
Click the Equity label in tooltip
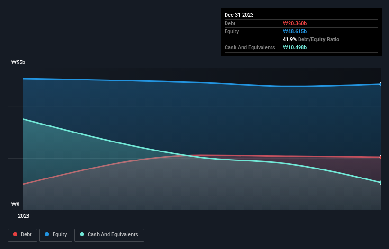coord(232,31)
